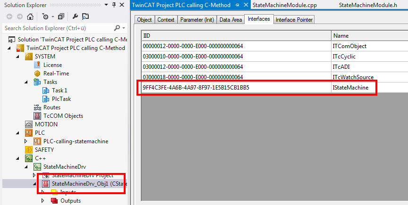
Task: Click the Name column header
Action: point(370,36)
